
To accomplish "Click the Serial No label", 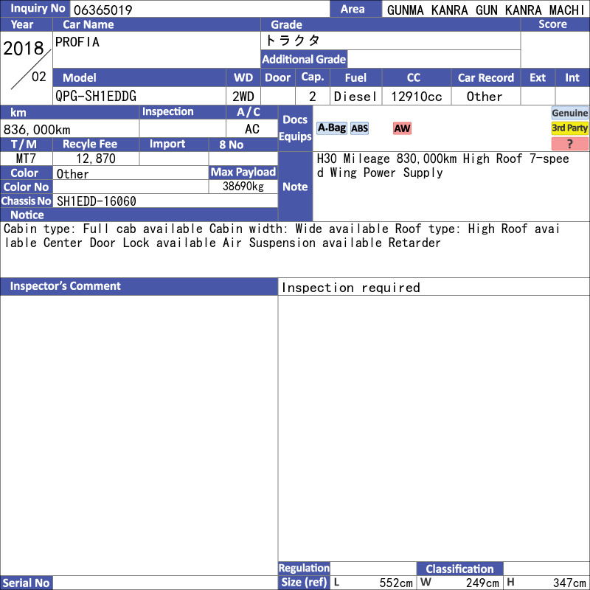I will point(27,583).
